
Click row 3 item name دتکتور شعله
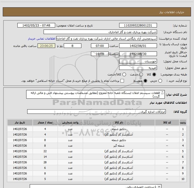point(119,140)
